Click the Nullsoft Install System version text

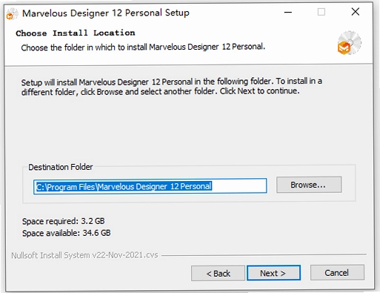(84, 255)
